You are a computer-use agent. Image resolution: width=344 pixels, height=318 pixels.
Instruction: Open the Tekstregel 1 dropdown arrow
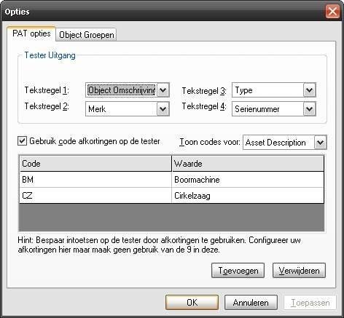163,90
